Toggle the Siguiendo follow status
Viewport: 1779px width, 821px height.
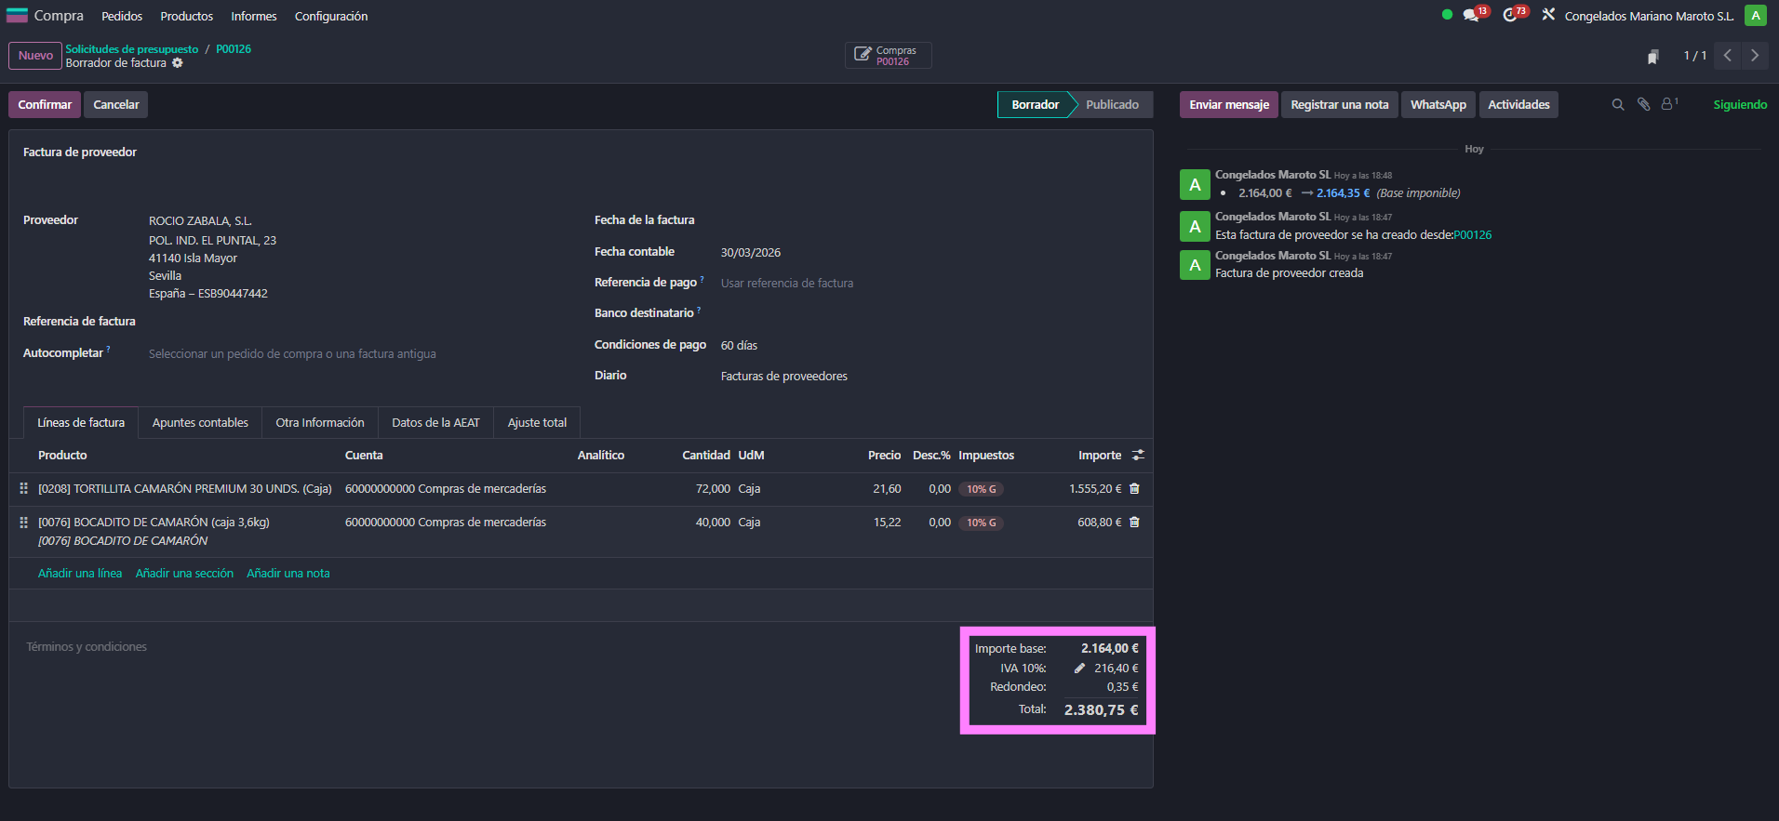pyautogui.click(x=1740, y=105)
